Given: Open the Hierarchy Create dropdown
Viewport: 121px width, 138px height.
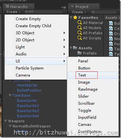Looking at the screenshot, I should coord(13,12).
